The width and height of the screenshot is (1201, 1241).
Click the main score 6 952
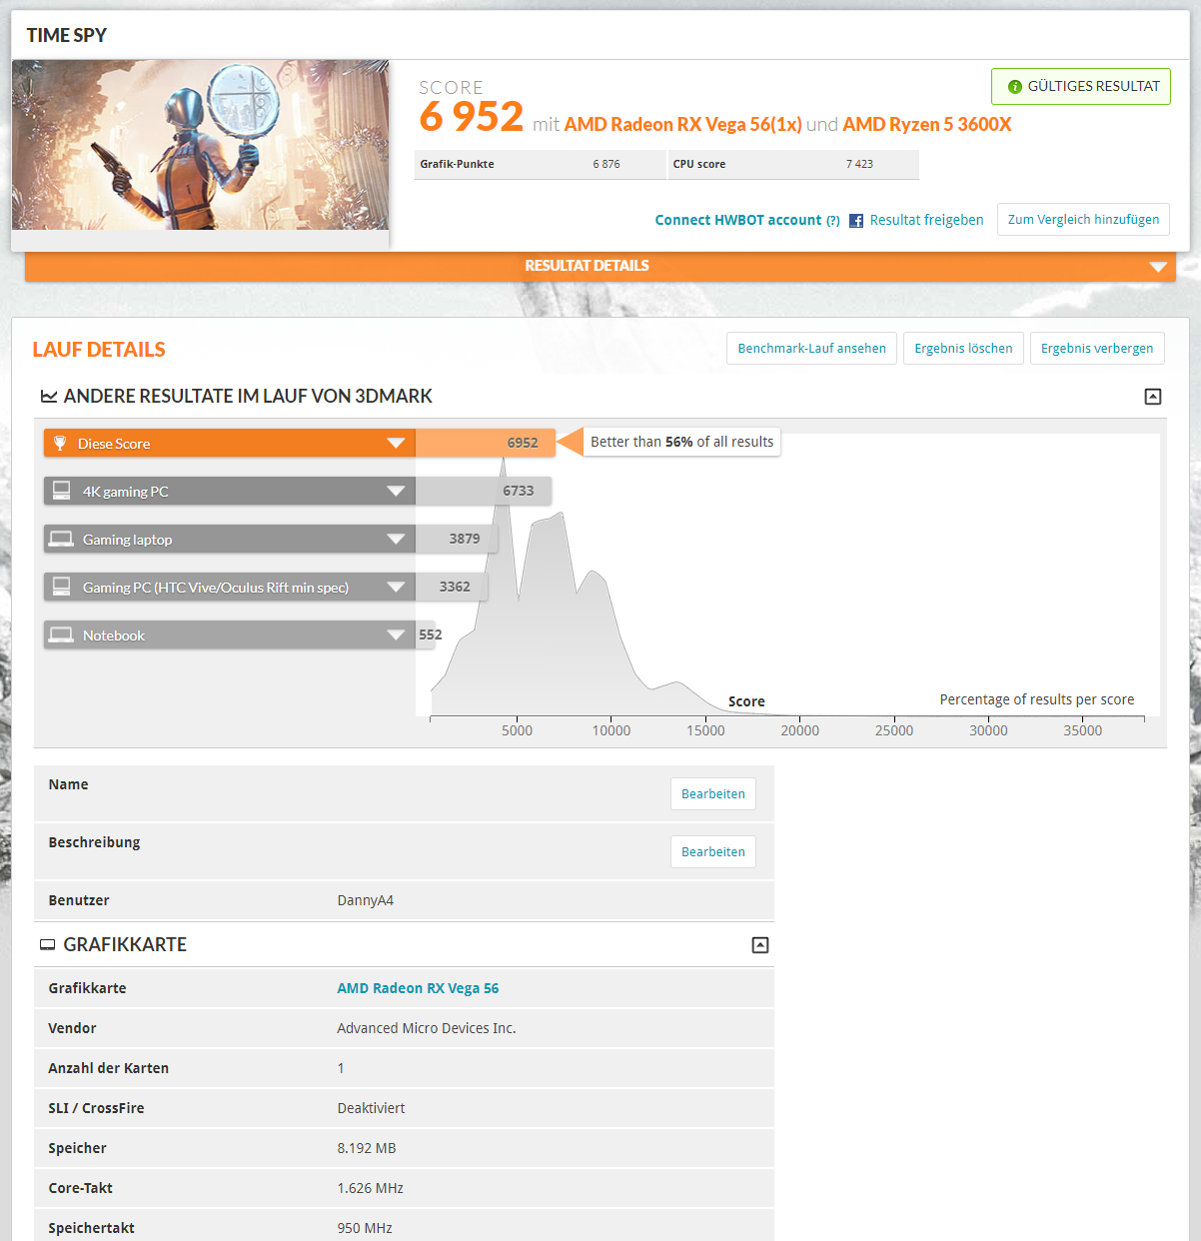point(472,117)
